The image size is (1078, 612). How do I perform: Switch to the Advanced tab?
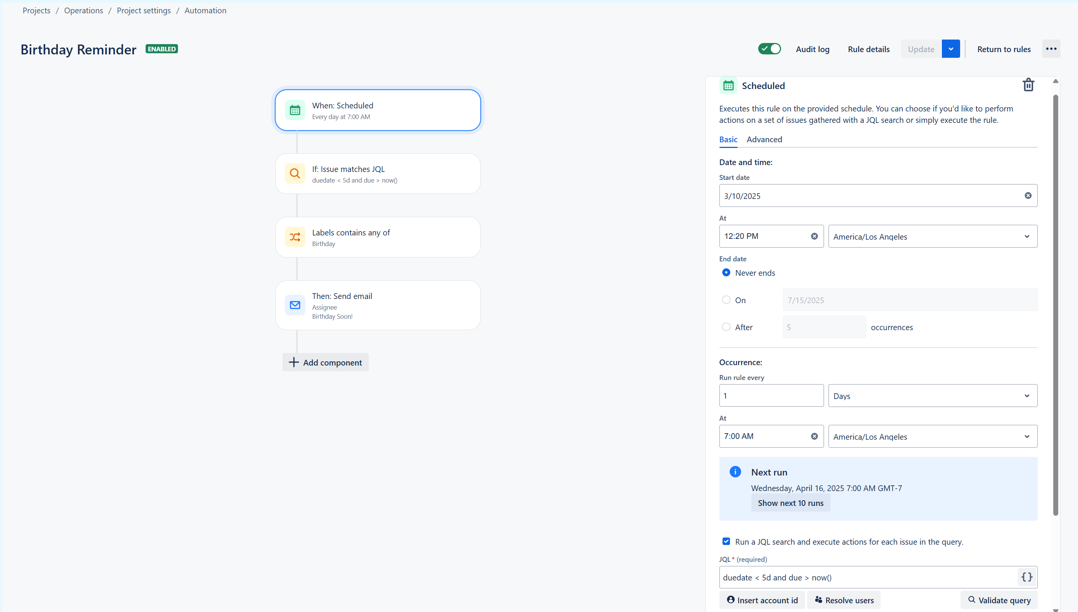click(x=764, y=139)
